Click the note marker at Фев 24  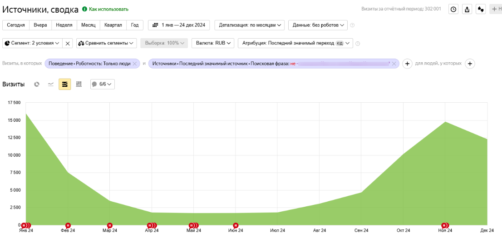(x=68, y=225)
